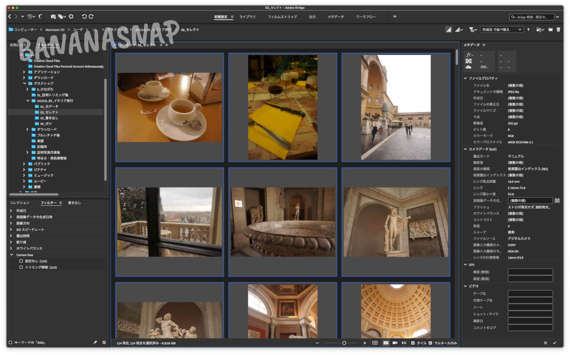This screenshot has width=570, height=355.
Task: Open the refine batch files icon
Action: tap(61, 16)
